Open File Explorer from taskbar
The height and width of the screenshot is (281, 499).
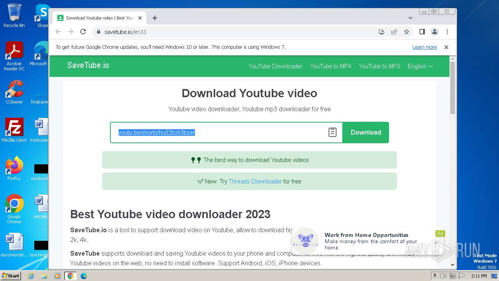coord(44,276)
